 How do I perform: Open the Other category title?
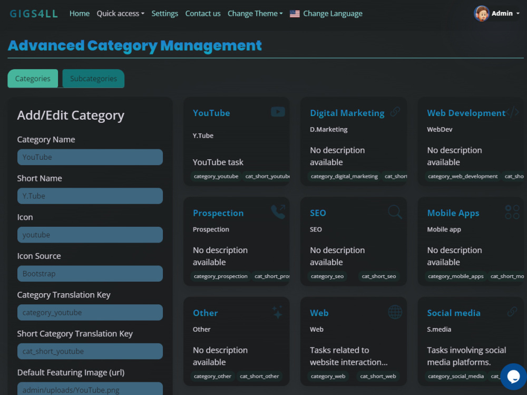tap(206, 313)
